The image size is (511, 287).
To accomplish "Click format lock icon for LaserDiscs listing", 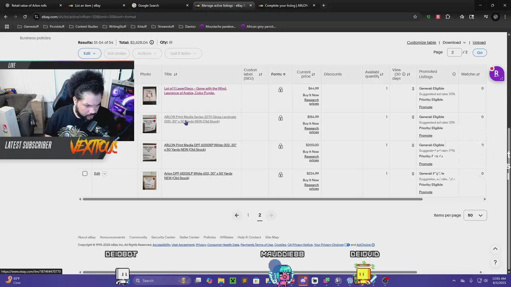I will (281, 90).
